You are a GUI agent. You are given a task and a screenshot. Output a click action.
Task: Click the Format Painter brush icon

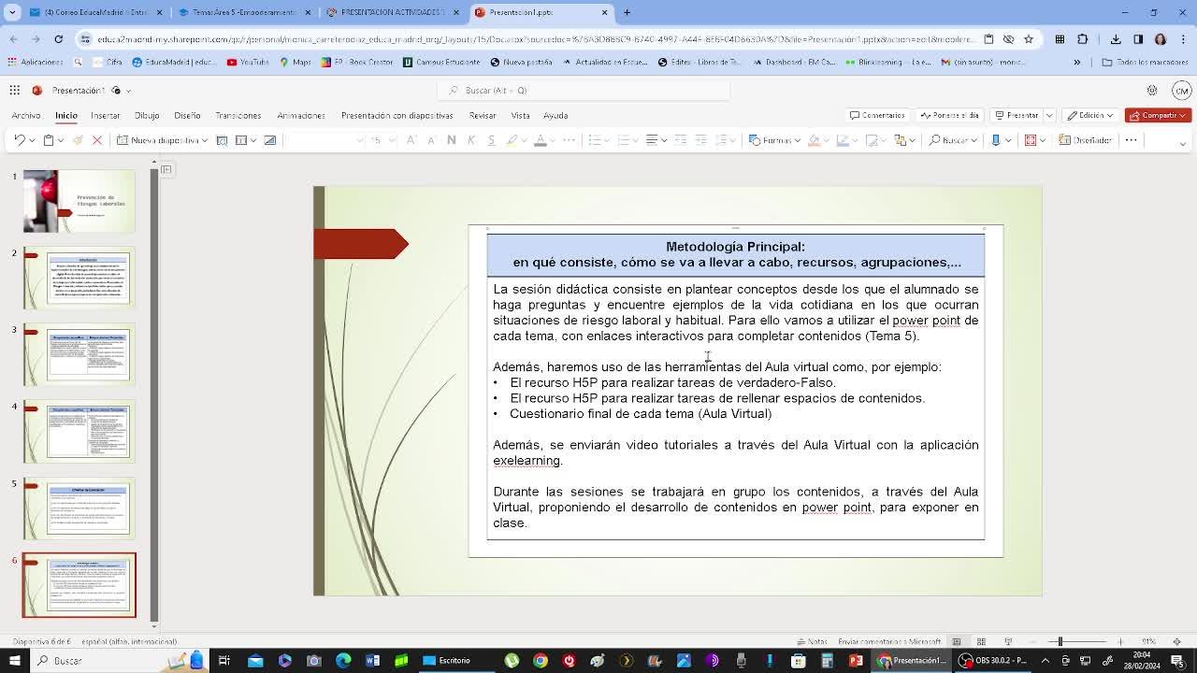pyautogui.click(x=78, y=140)
